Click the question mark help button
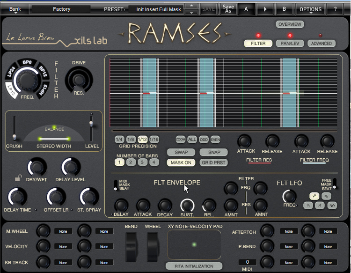351x273 pixels. pos(335,9)
